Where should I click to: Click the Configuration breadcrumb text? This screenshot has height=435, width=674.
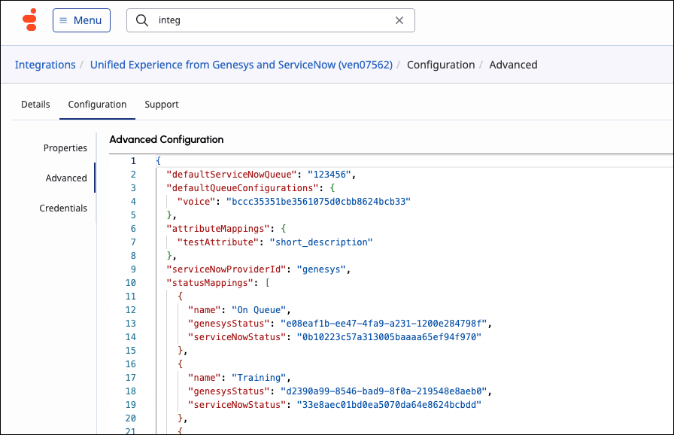coord(441,65)
